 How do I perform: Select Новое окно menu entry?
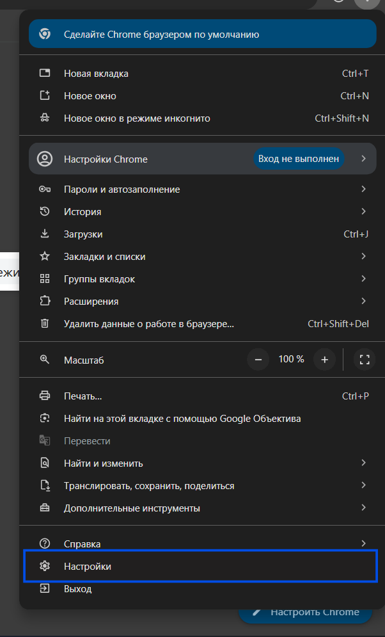90,96
